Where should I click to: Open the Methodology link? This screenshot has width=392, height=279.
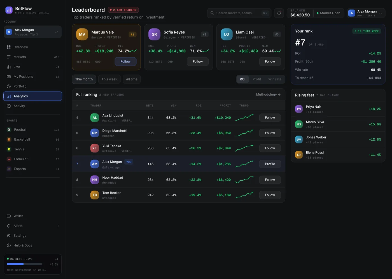268,95
